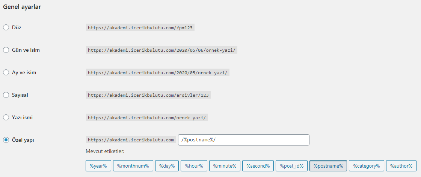Screen dimensions: 421x177
Task: Insert the %second% tag
Action: coord(258,166)
